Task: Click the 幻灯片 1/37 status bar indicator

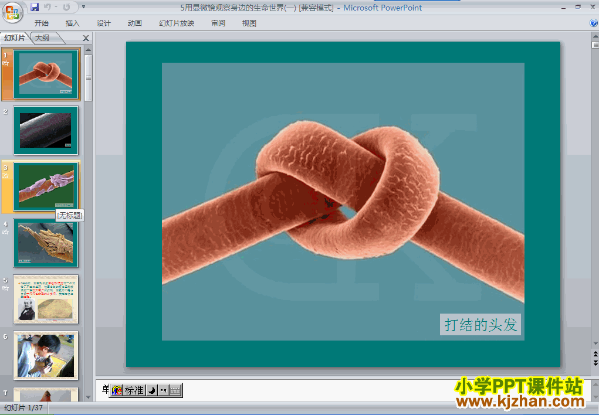Action: [23, 408]
